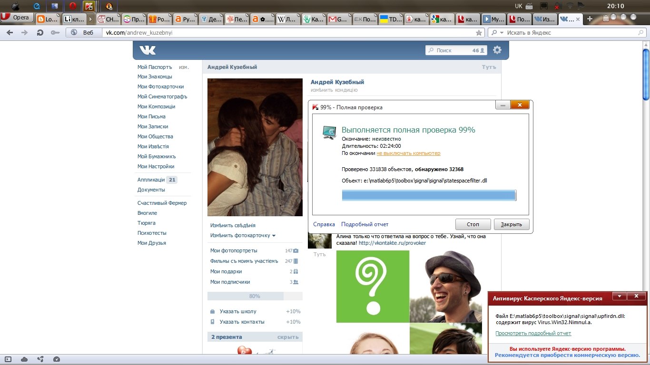Click 'не выключать компьютер' link
Image resolution: width=650 pixels, height=365 pixels.
(408, 153)
